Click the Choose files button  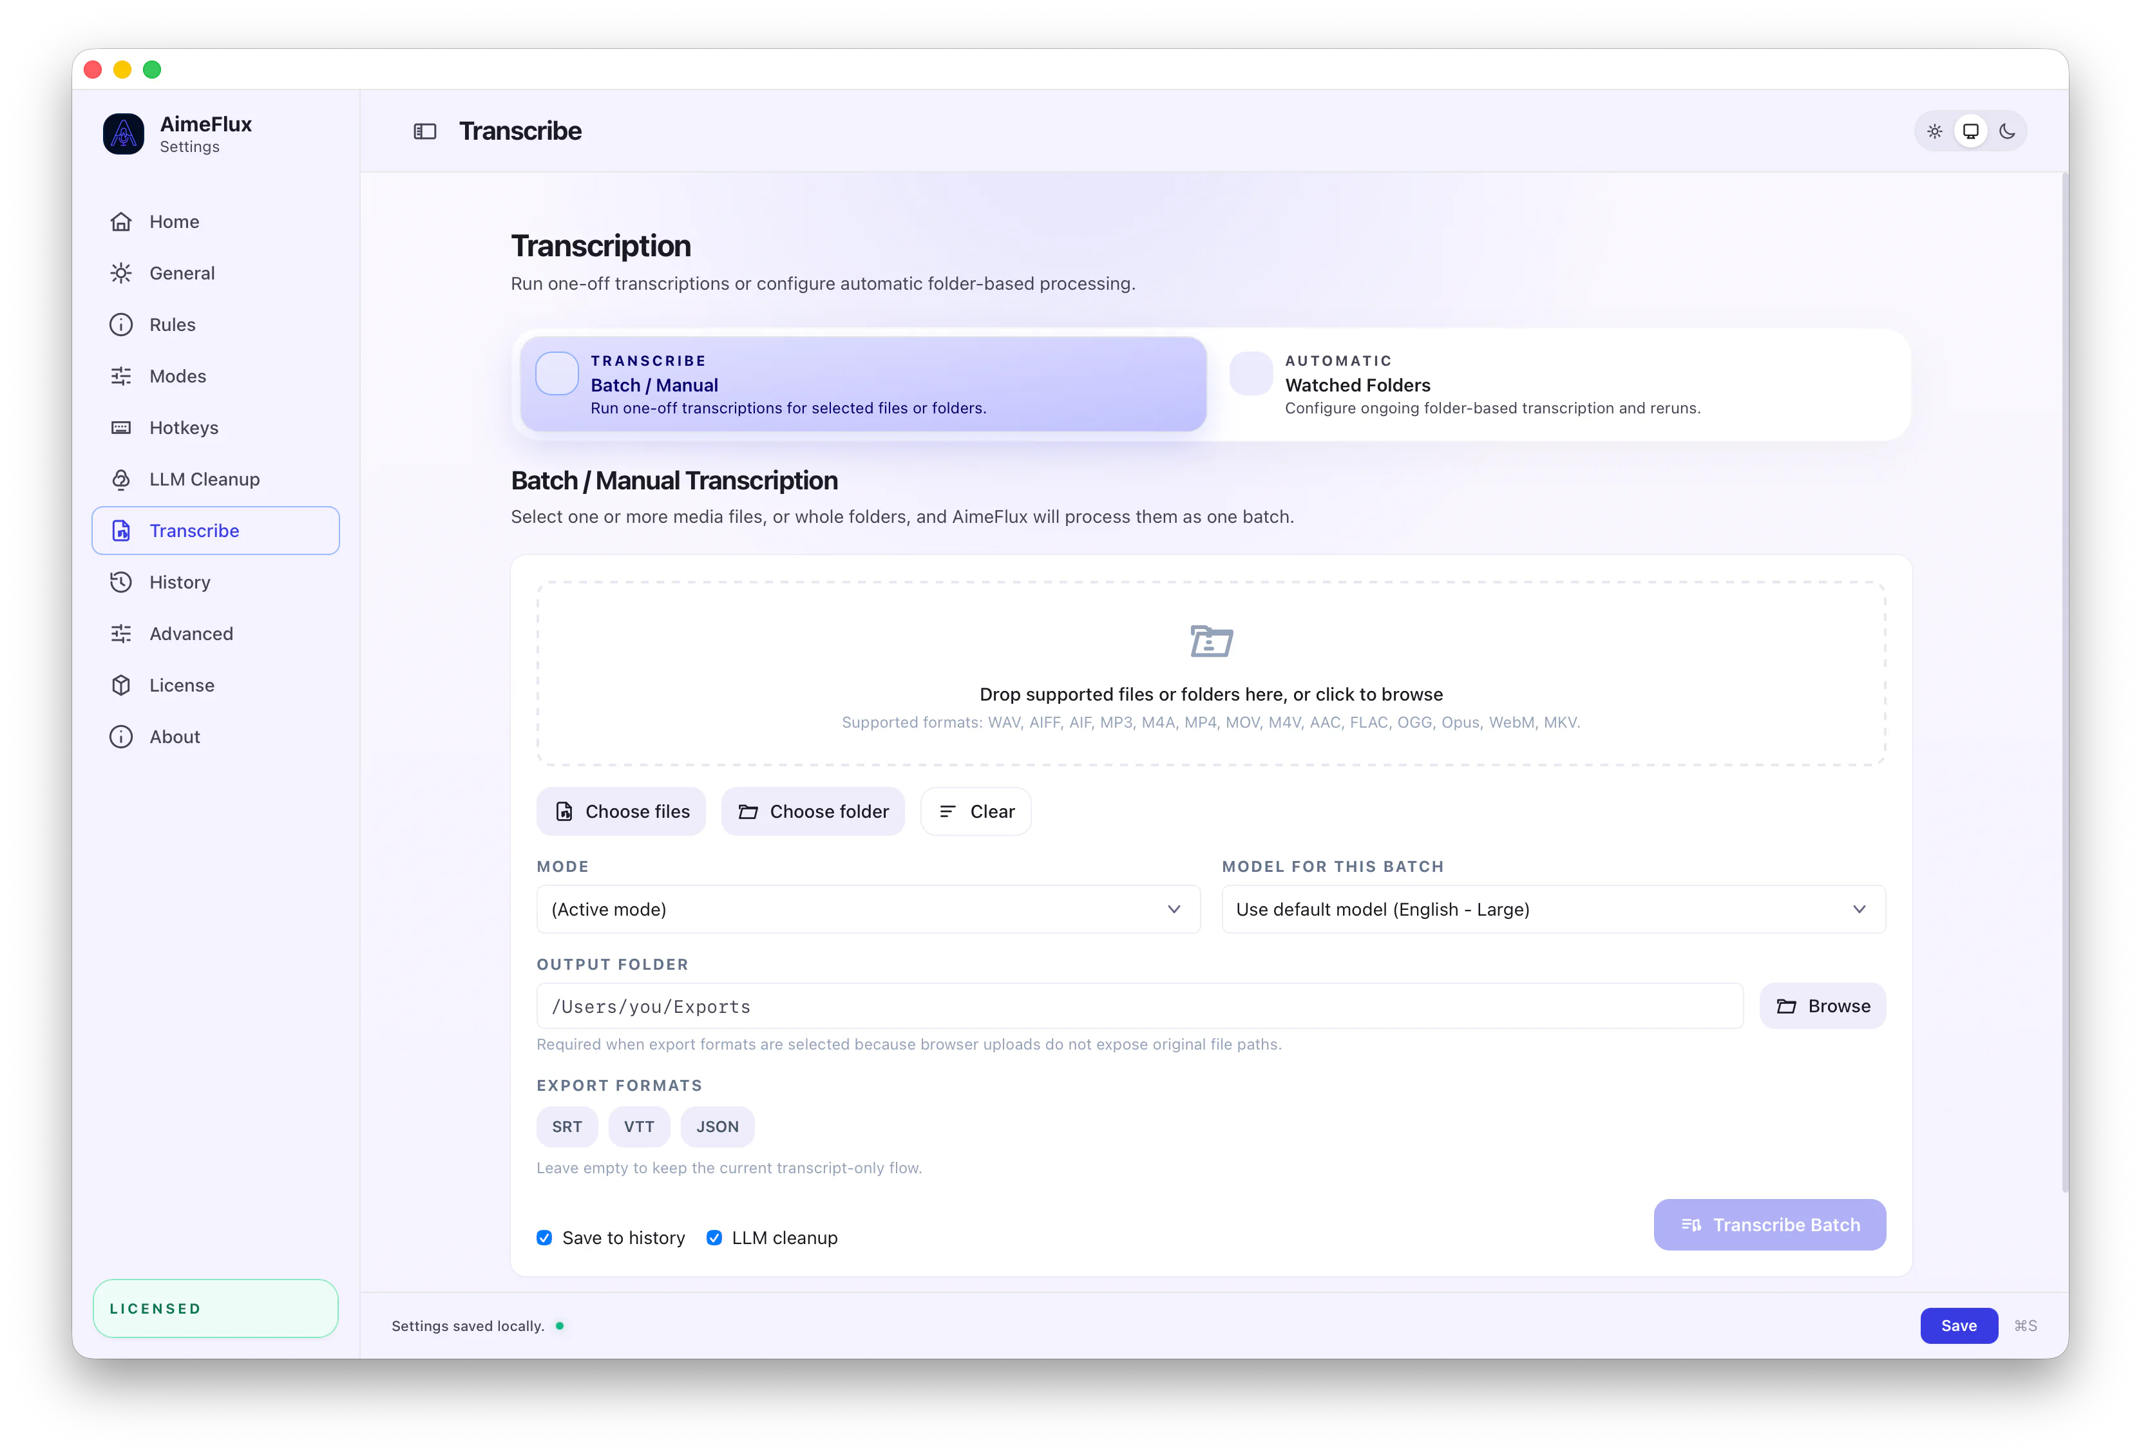[621, 812]
